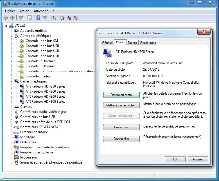This screenshot has width=219, height=181.
Task: Expand the Ordinateur node
Action: click(x=12, y=142)
